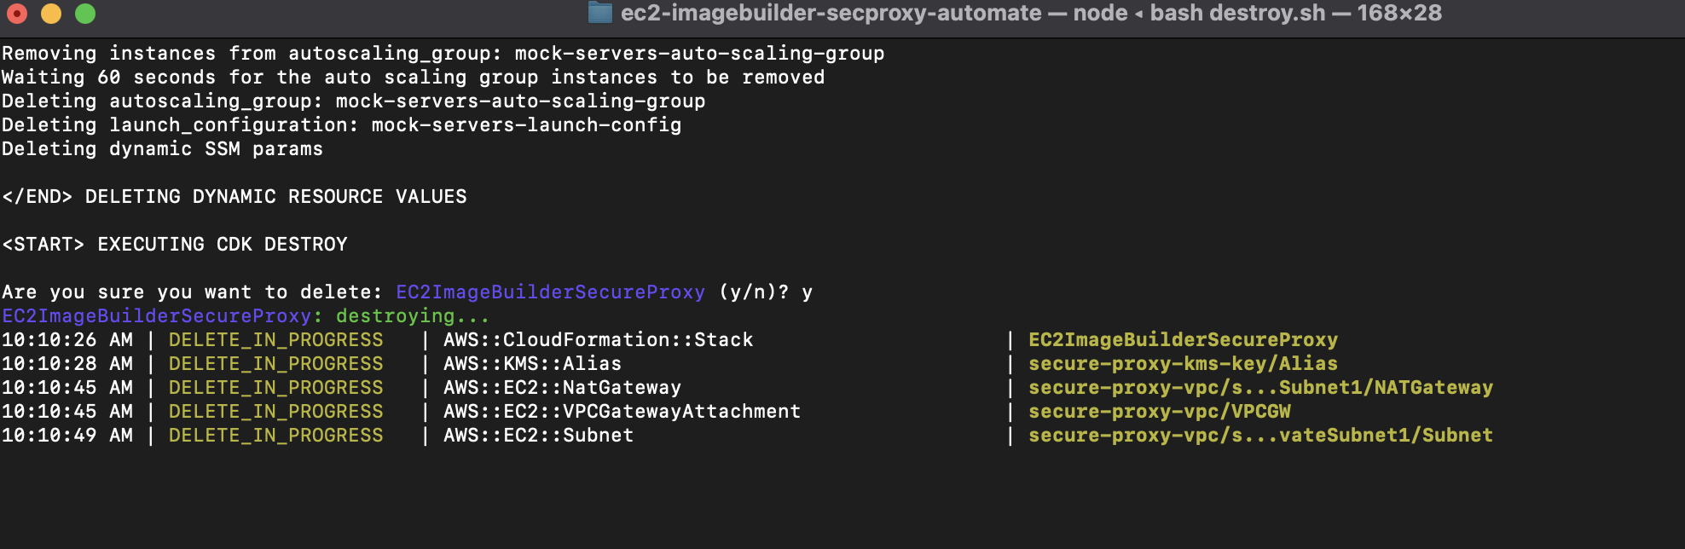Screen dimensions: 1685x549
Task: Click DELETE_IN_PROGRESS status at 10:10:49 AM
Action: click(x=275, y=436)
